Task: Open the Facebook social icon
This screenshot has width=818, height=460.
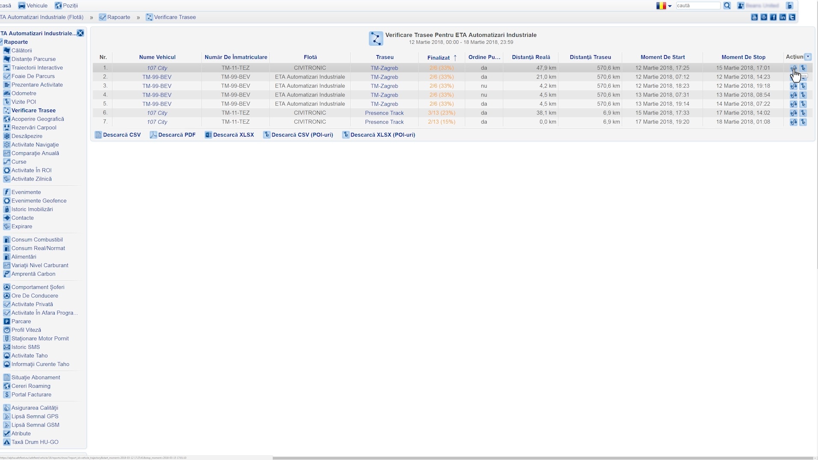Action: click(x=773, y=17)
